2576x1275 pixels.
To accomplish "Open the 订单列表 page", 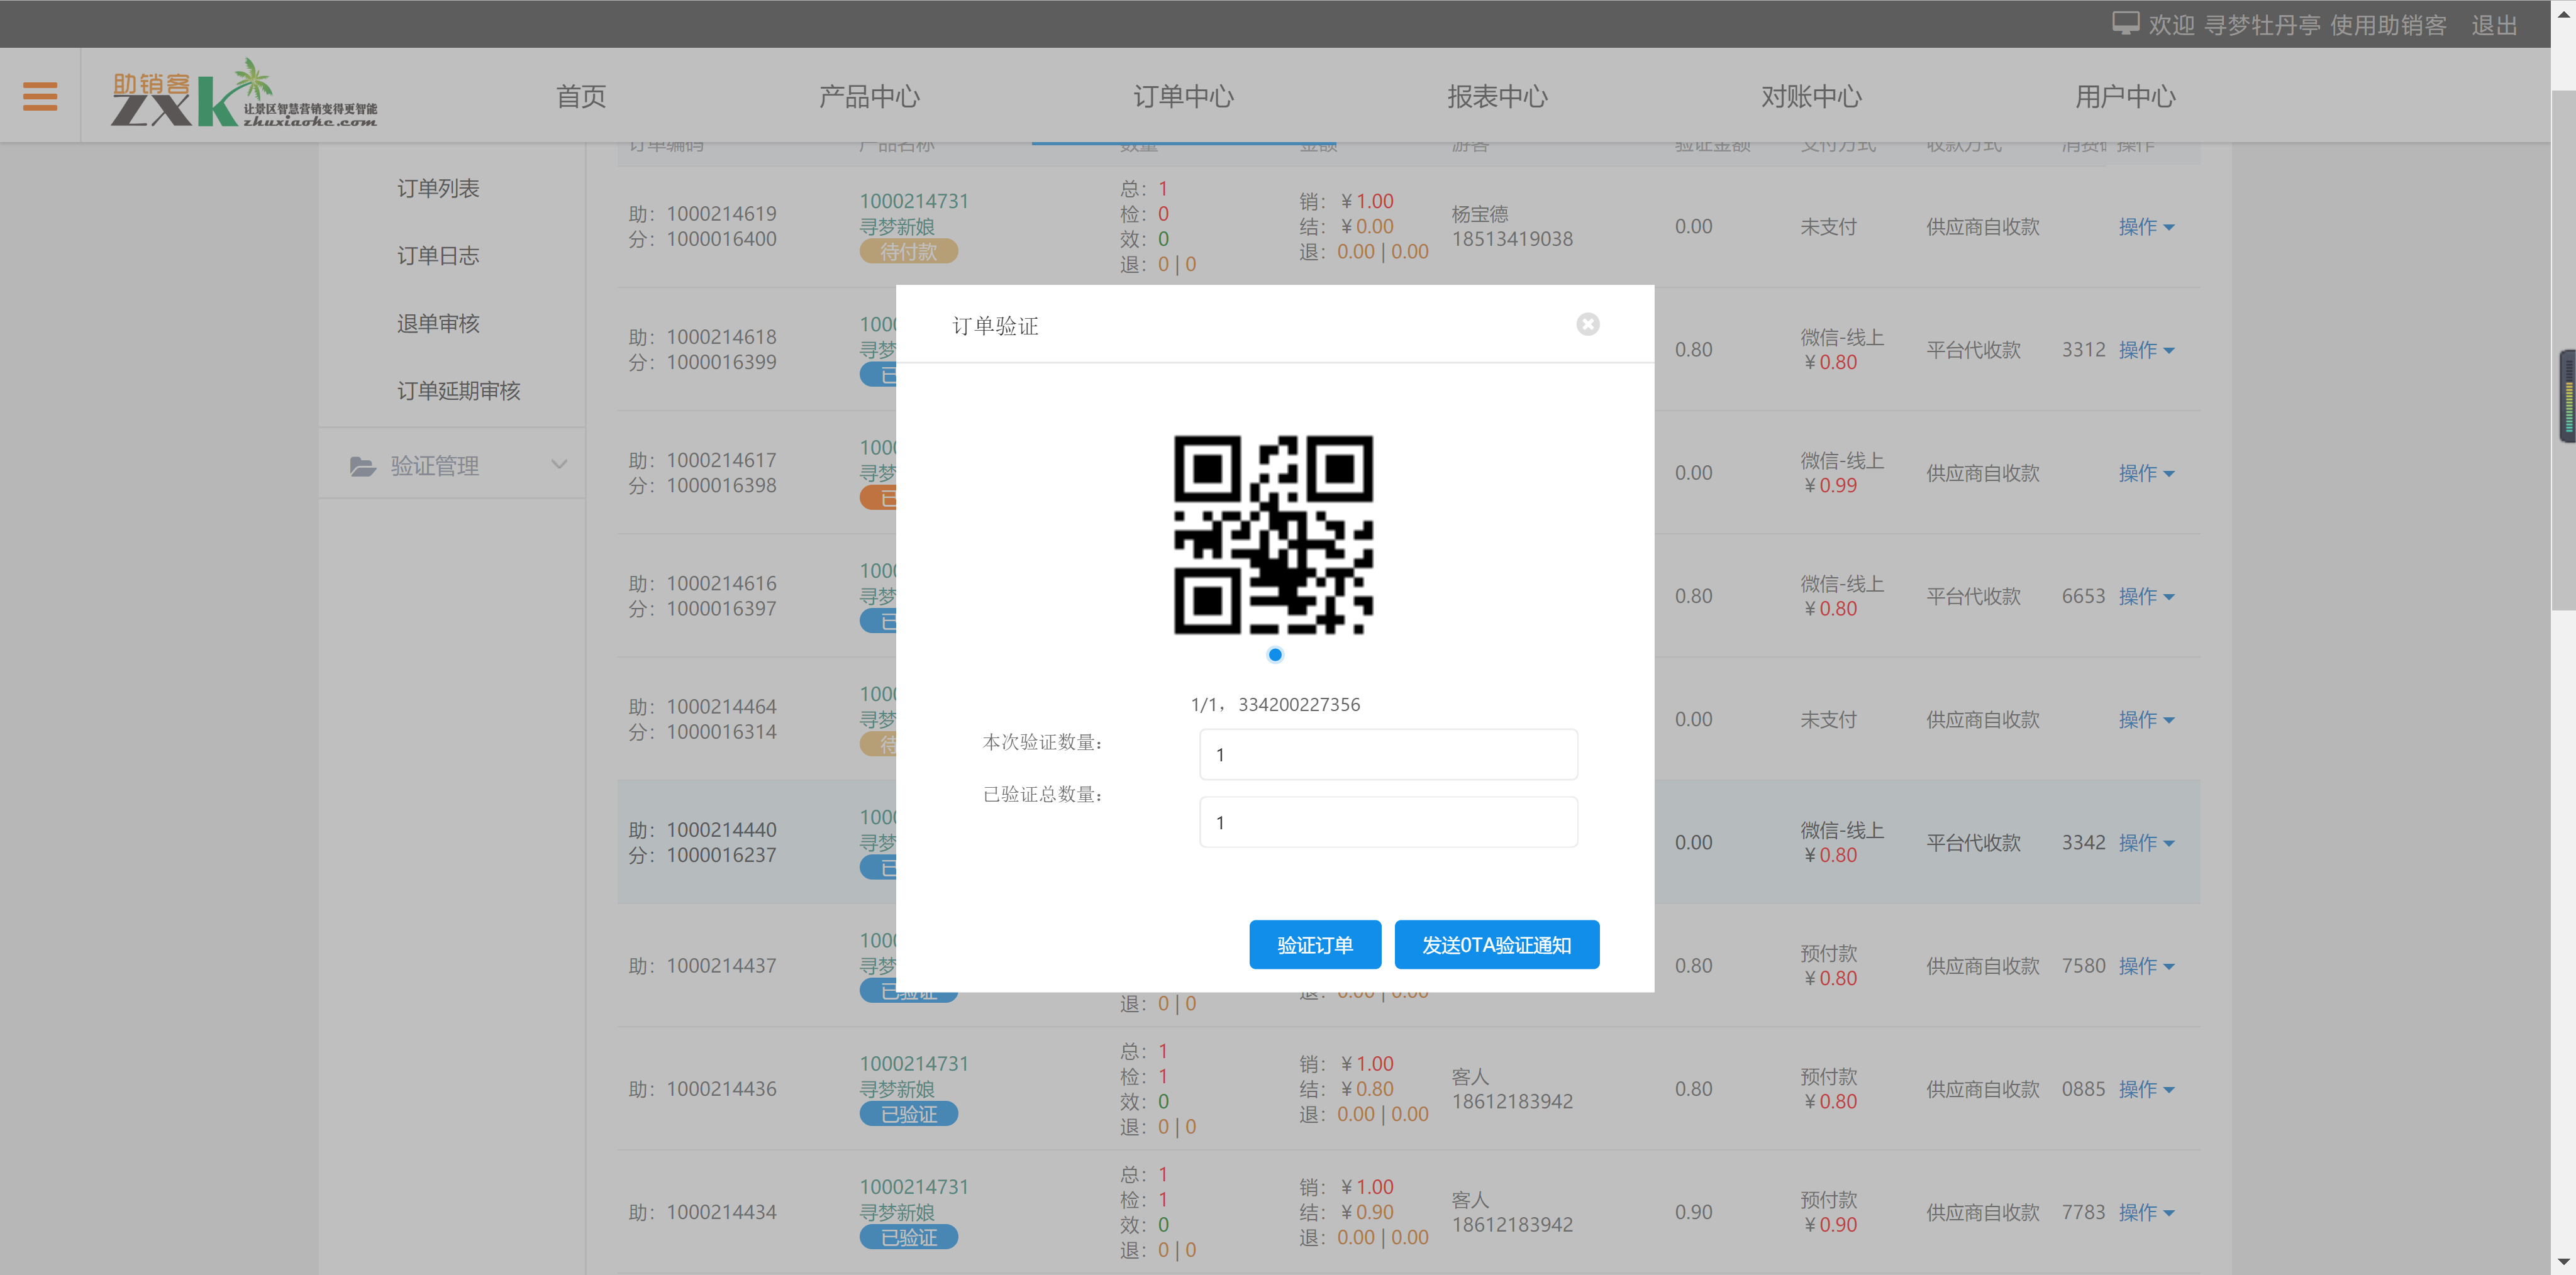I will click(x=437, y=188).
